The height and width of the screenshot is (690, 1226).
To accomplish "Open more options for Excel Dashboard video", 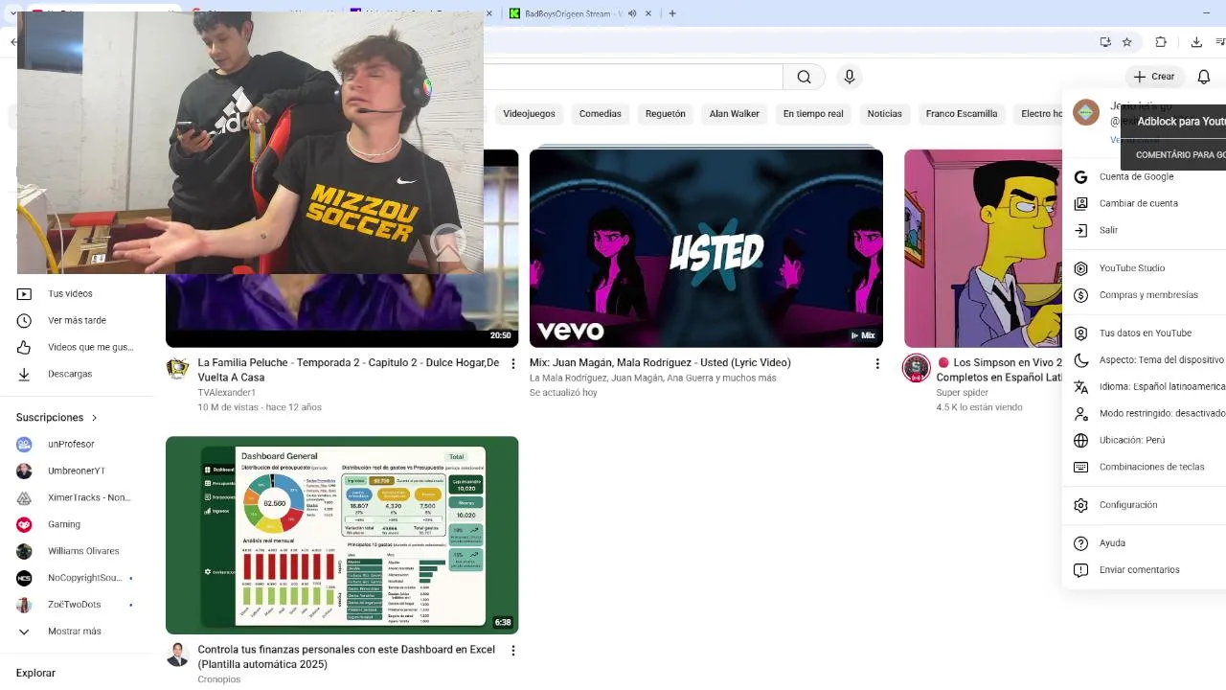I will pos(512,650).
